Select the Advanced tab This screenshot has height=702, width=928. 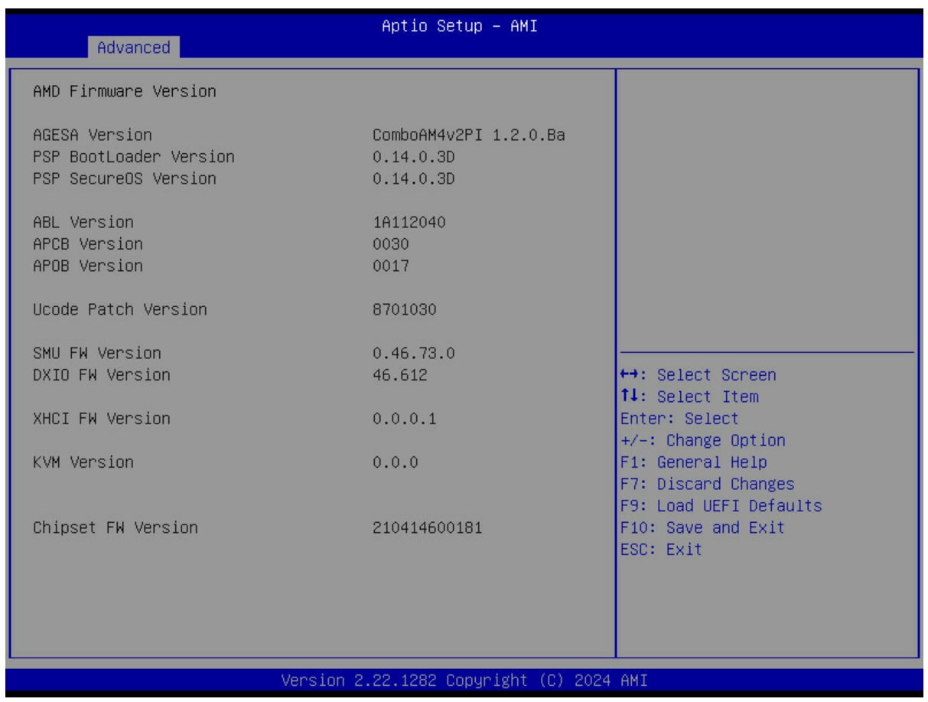pyautogui.click(x=133, y=47)
